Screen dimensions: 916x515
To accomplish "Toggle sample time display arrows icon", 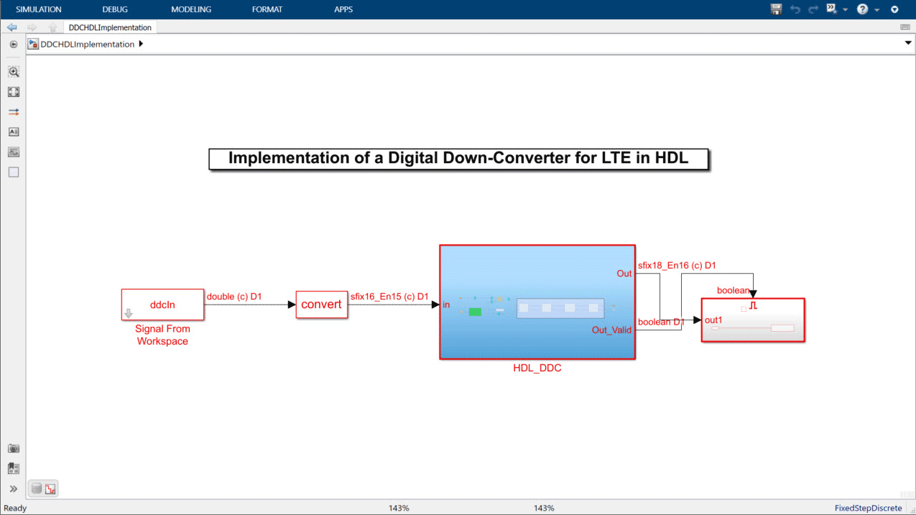I will [14, 112].
